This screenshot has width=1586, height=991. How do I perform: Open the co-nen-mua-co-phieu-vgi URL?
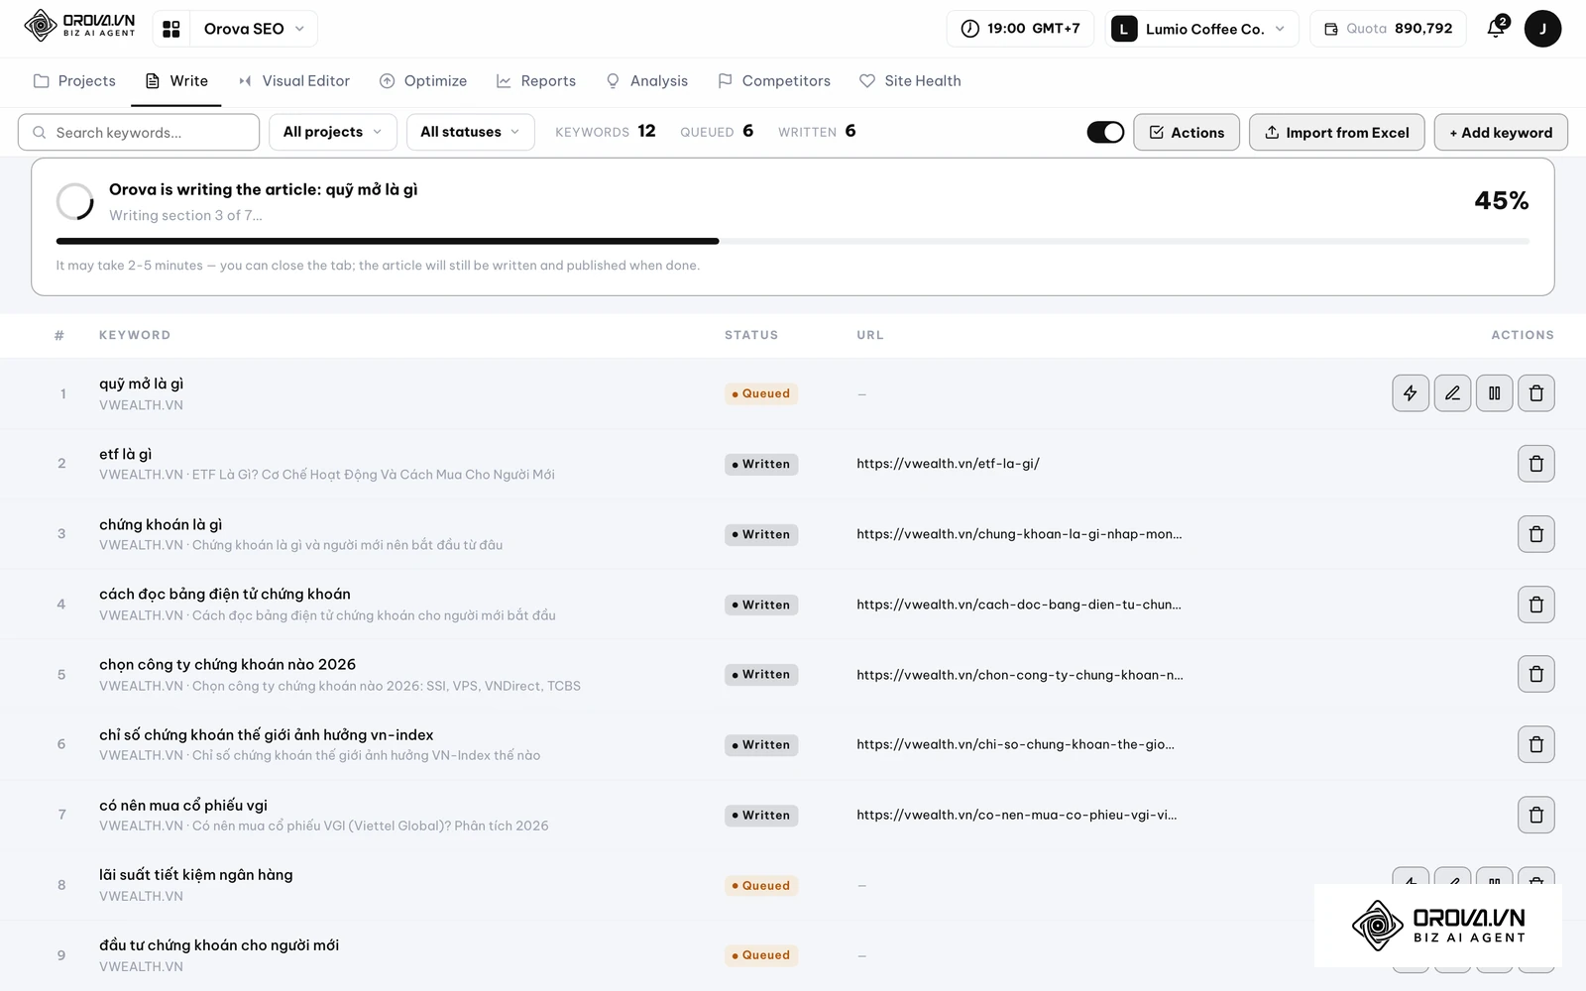click(x=1017, y=815)
